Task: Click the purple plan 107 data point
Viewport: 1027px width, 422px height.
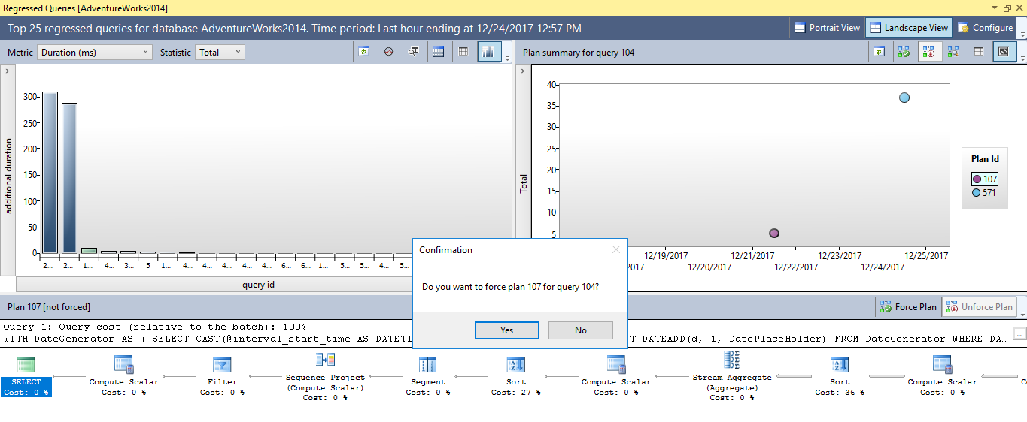Action: pyautogui.click(x=774, y=234)
